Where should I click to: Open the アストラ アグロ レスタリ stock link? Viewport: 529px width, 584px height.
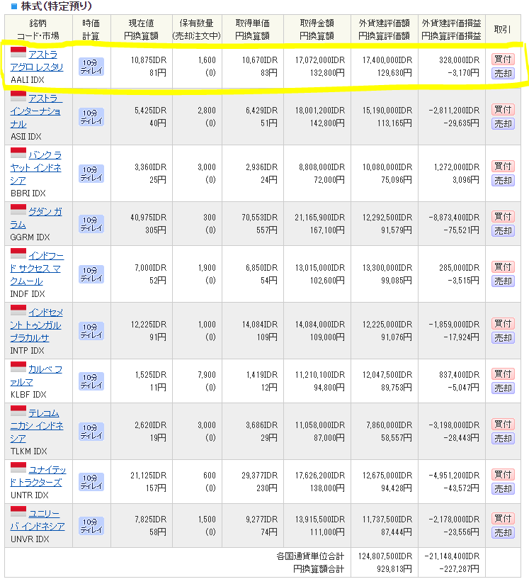[x=45, y=61]
